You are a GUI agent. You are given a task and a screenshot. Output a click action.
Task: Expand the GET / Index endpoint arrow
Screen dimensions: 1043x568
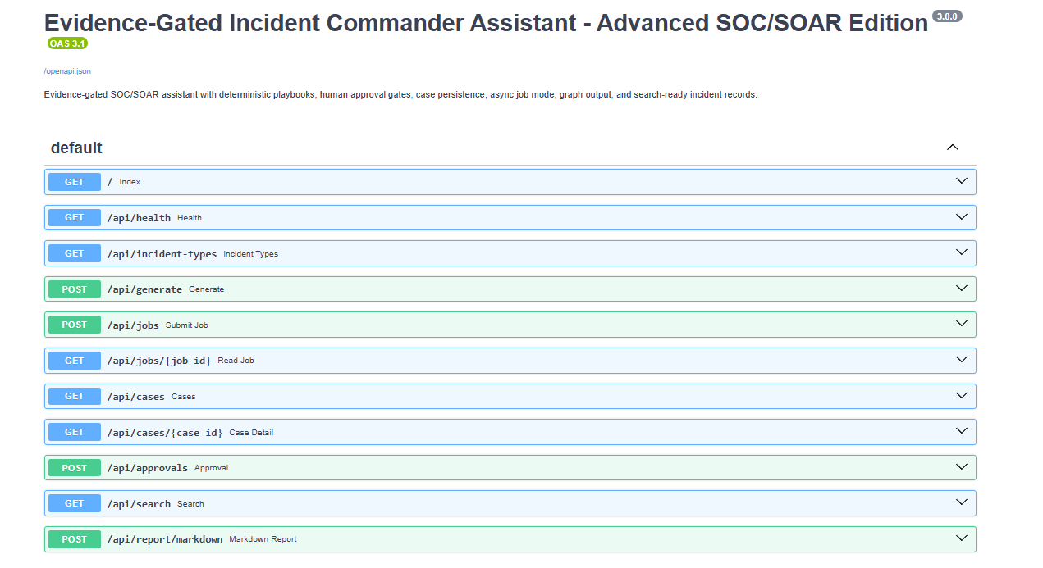coord(962,181)
